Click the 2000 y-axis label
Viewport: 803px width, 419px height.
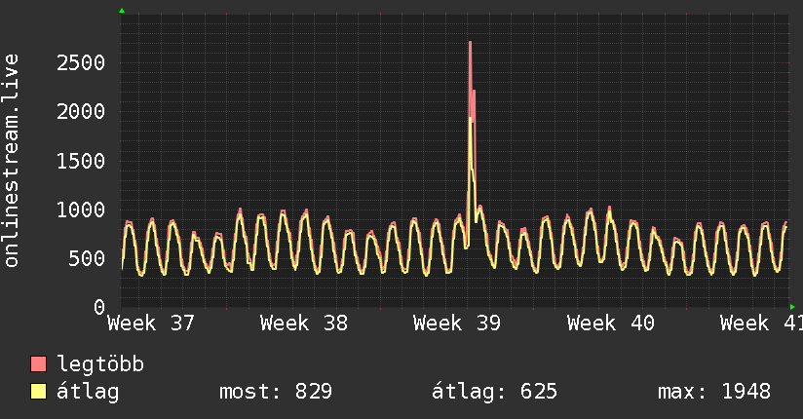(x=81, y=112)
